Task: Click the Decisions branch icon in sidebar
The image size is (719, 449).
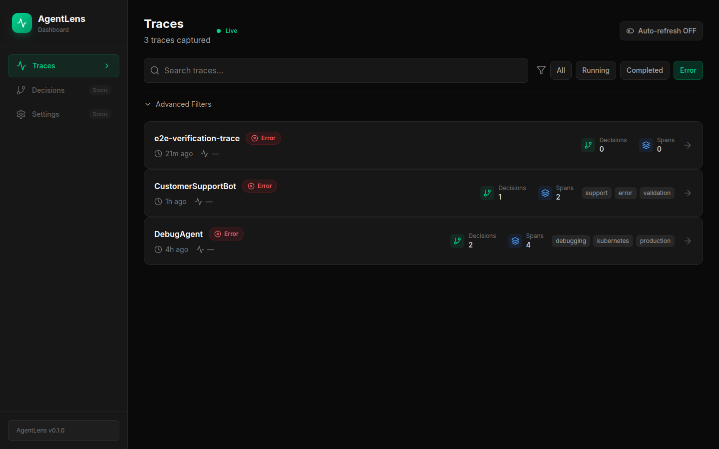Action: tap(21, 90)
